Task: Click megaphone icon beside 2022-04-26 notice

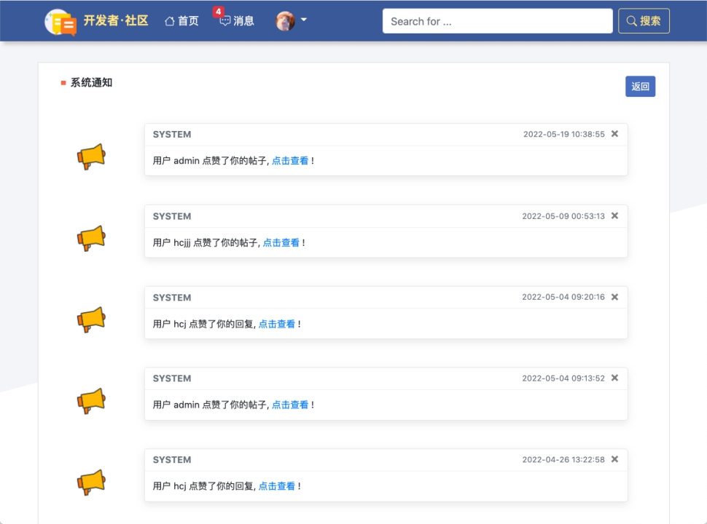Action: (x=91, y=482)
